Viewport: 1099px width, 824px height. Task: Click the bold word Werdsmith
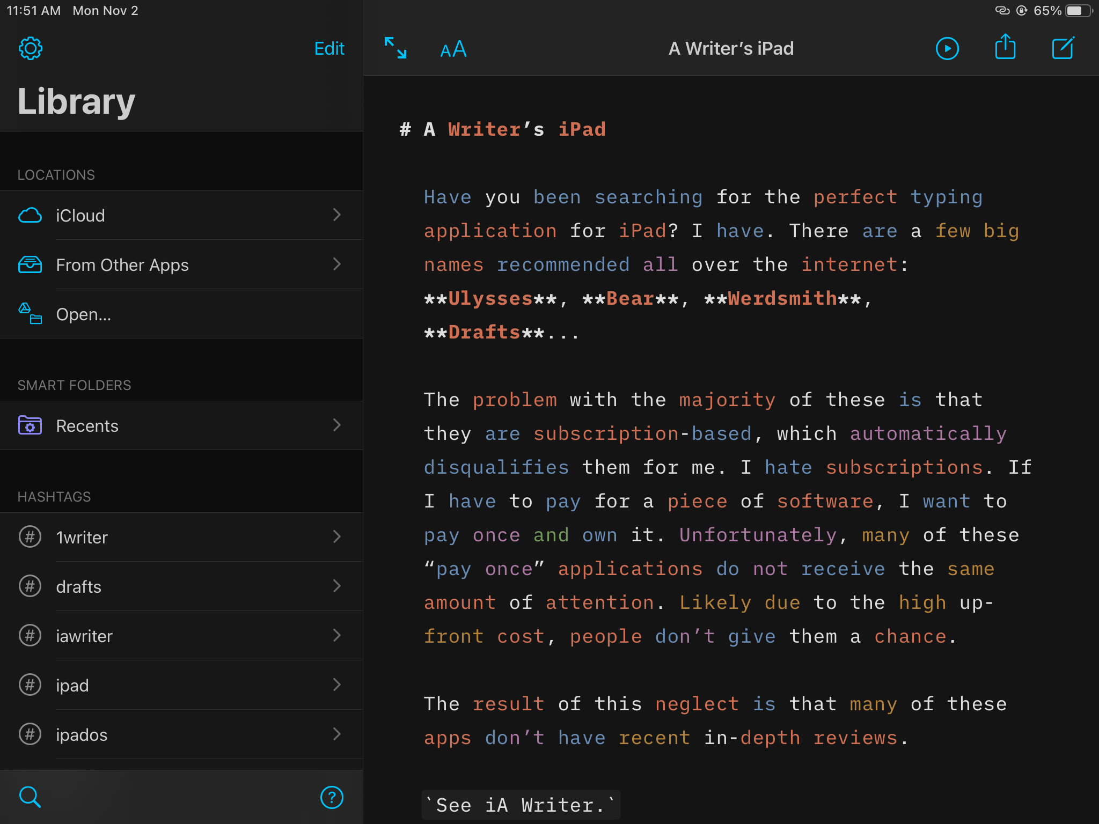tap(782, 299)
